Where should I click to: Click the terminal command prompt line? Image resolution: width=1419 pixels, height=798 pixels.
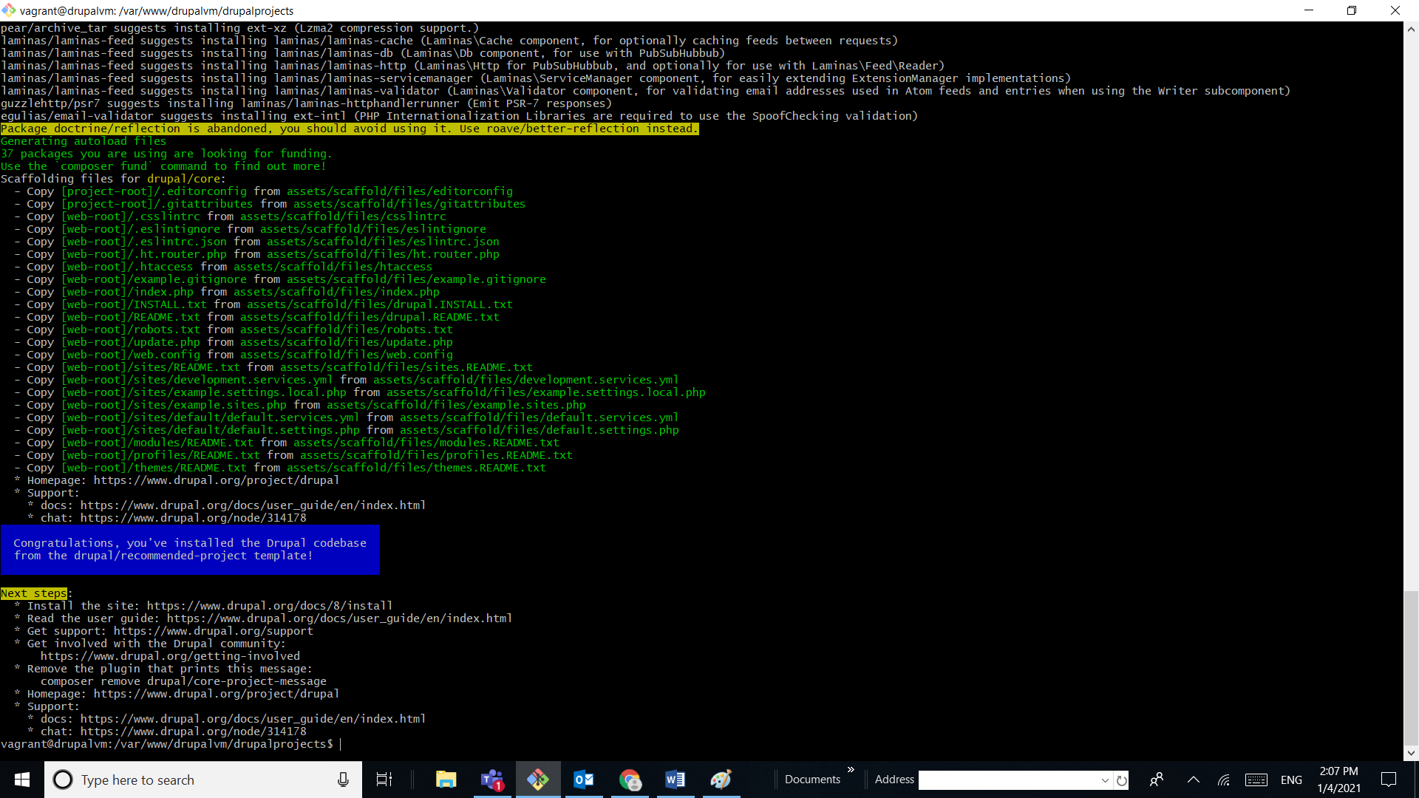click(x=171, y=744)
